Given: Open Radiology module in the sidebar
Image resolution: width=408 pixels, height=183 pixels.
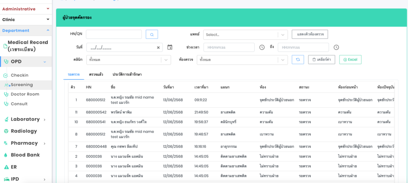Looking at the screenshot, I should [x=24, y=131].
